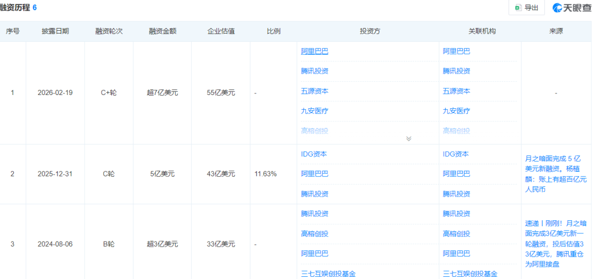Open the B轮 source article starting with 速递
The image size is (593, 279).
click(x=555, y=243)
